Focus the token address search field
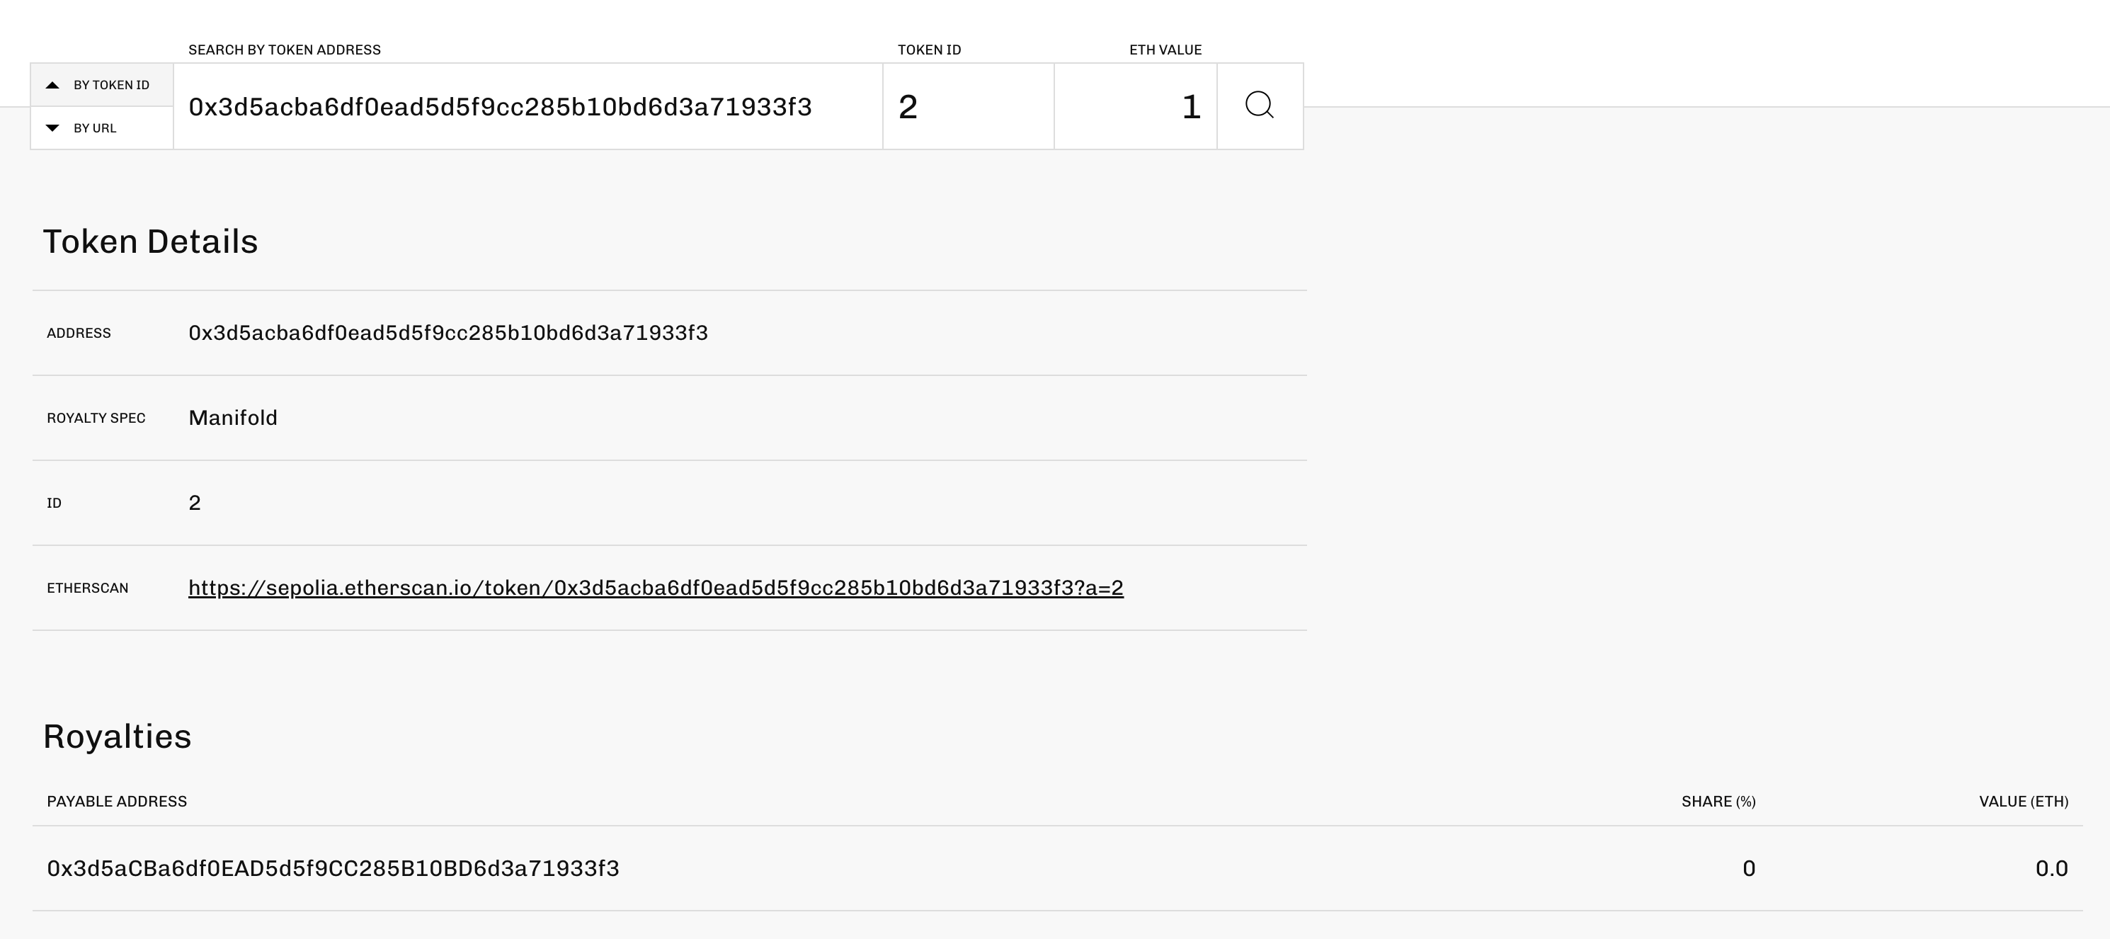 click(527, 106)
